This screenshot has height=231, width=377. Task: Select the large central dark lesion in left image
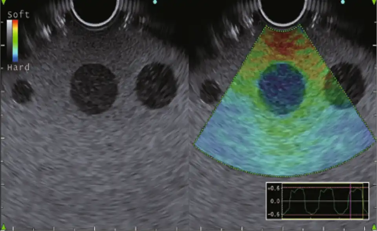(93, 89)
